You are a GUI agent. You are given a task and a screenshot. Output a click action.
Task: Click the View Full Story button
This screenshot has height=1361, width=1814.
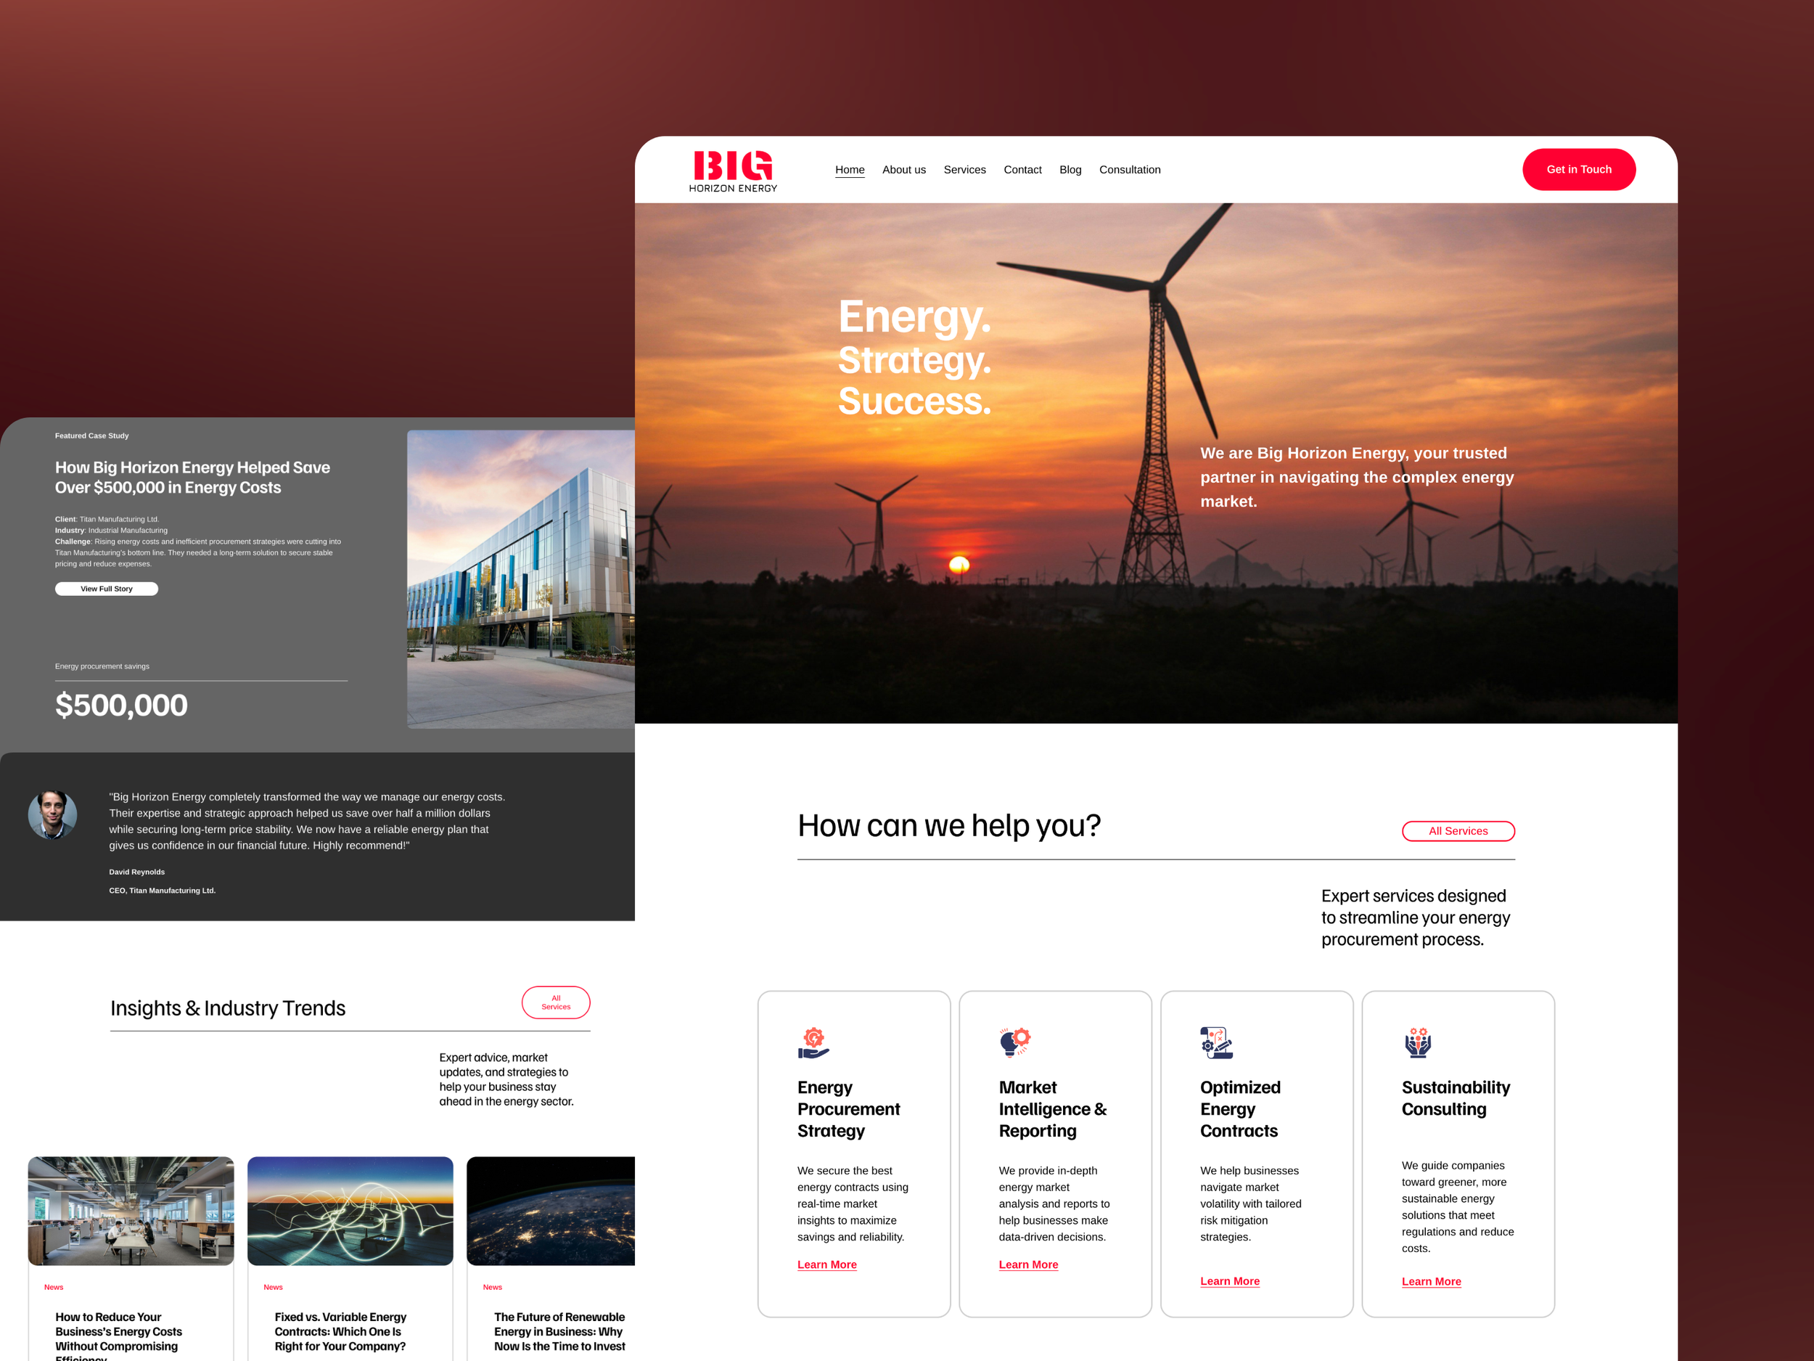point(107,589)
